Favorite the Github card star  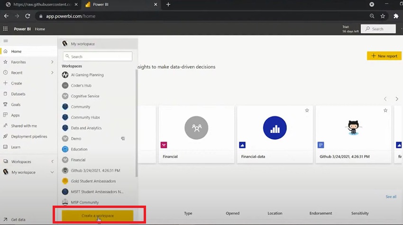(x=385, y=110)
